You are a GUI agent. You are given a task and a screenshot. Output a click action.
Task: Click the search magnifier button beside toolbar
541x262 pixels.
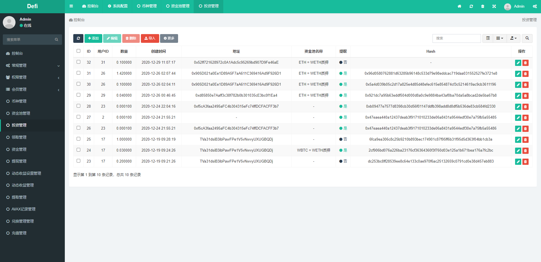(527, 38)
